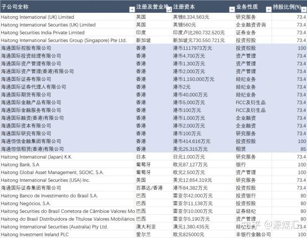307x238 pixels.
Task: Select capital cell 印度卢比260,732,520元
Action: pyautogui.click(x=203, y=33)
